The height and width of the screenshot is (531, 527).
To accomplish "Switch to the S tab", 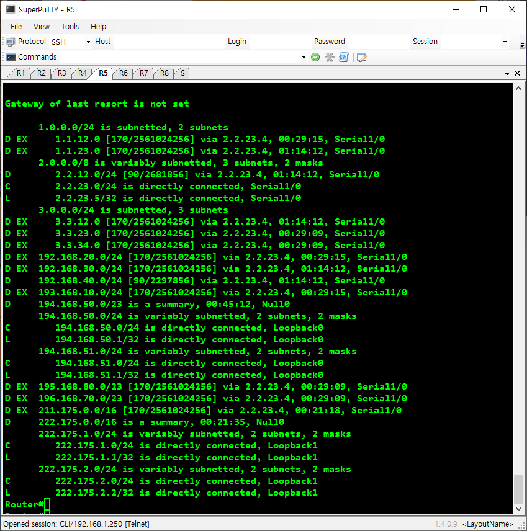I will [x=182, y=73].
